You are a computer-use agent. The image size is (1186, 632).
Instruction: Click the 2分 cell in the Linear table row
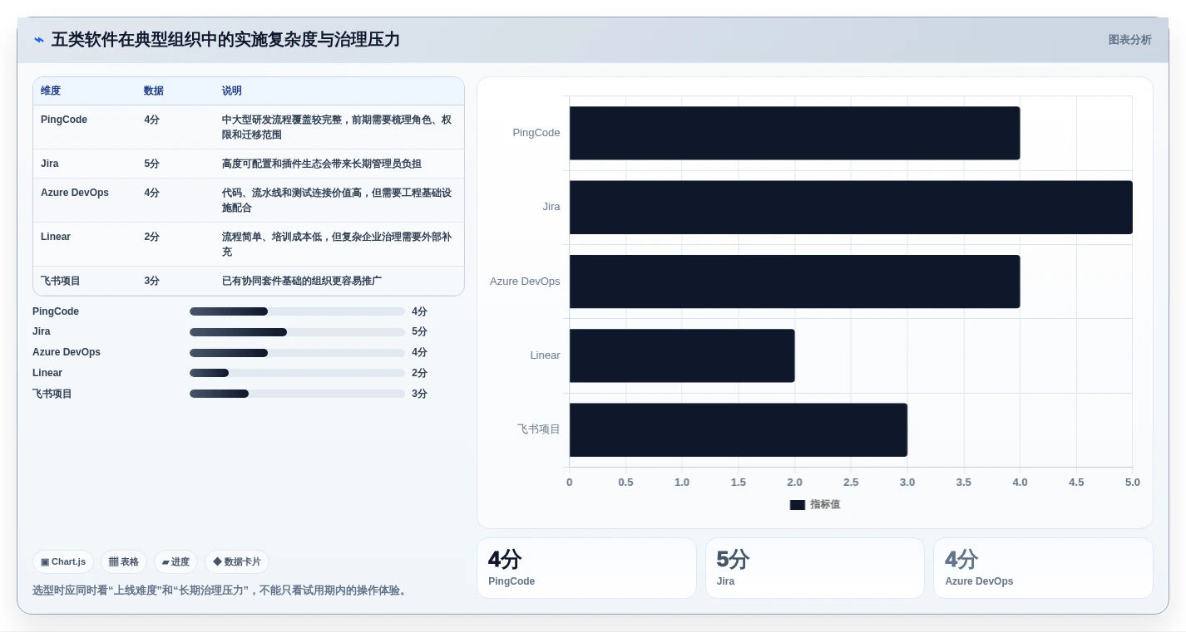point(151,237)
